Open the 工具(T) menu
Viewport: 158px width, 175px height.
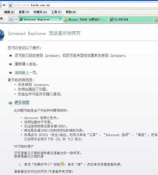pos(56,12)
